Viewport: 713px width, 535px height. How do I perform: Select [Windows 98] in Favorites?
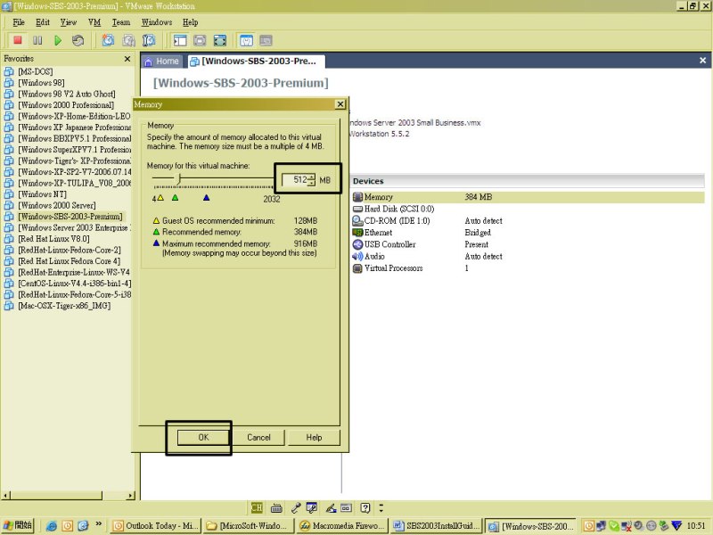coord(41,83)
